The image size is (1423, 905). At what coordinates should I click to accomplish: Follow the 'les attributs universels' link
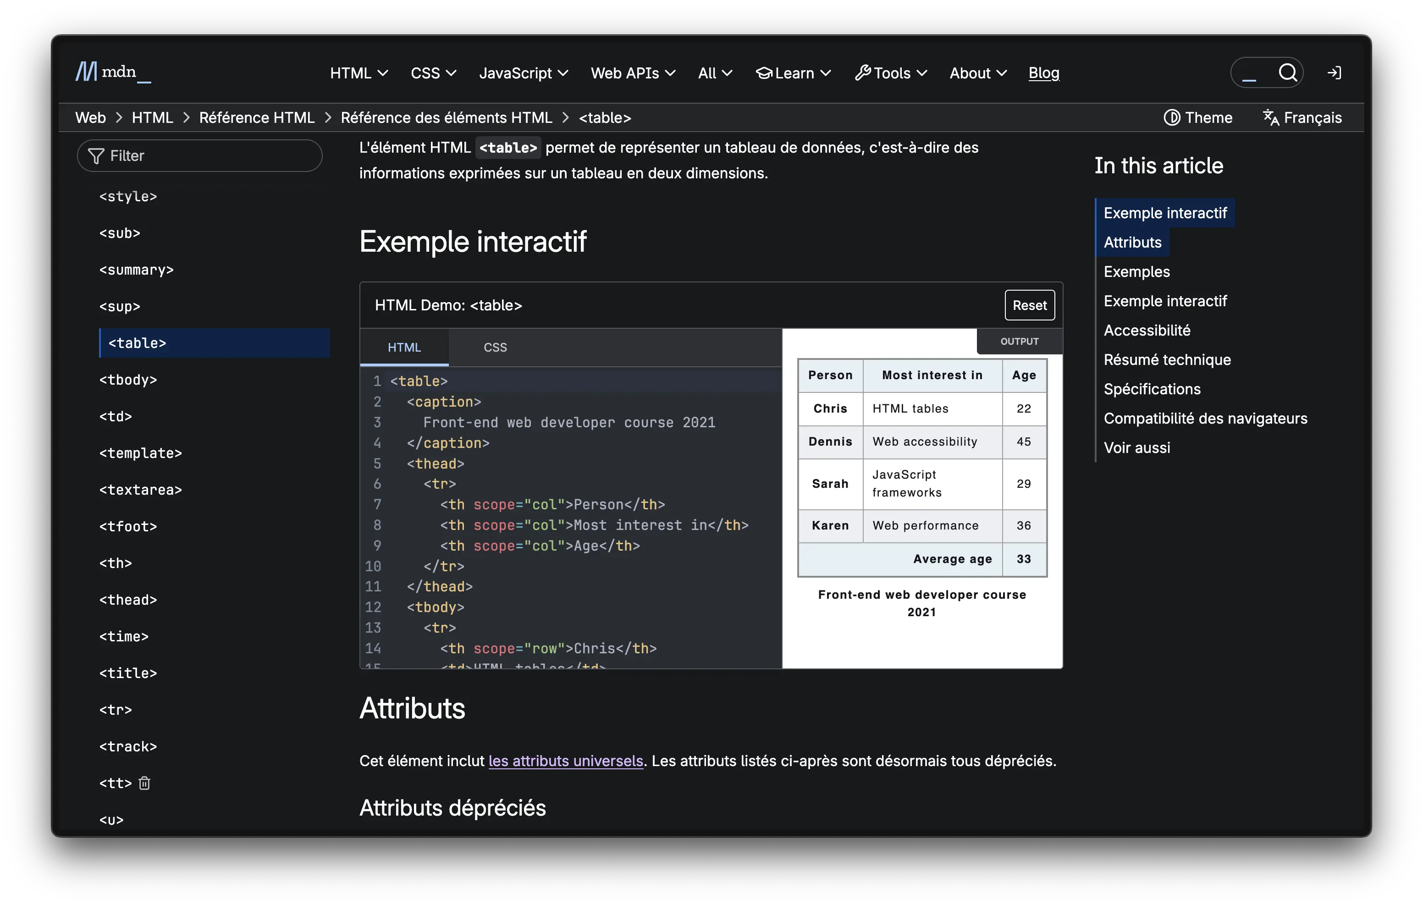pyautogui.click(x=566, y=761)
